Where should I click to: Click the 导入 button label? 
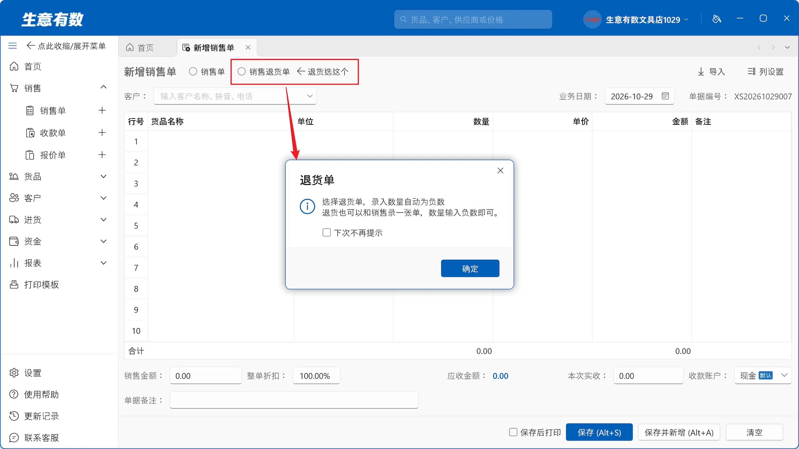[x=717, y=71]
